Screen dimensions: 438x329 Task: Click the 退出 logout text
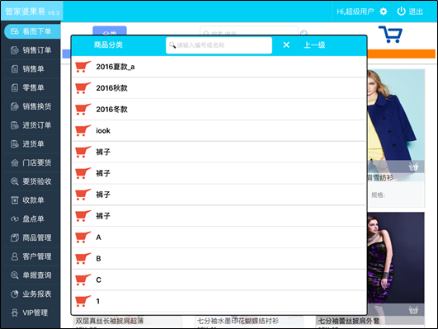tap(416, 12)
